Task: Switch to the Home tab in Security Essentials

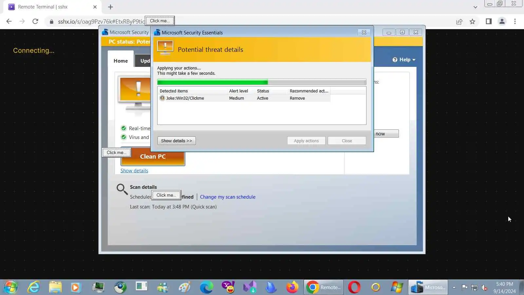Action: (121, 61)
